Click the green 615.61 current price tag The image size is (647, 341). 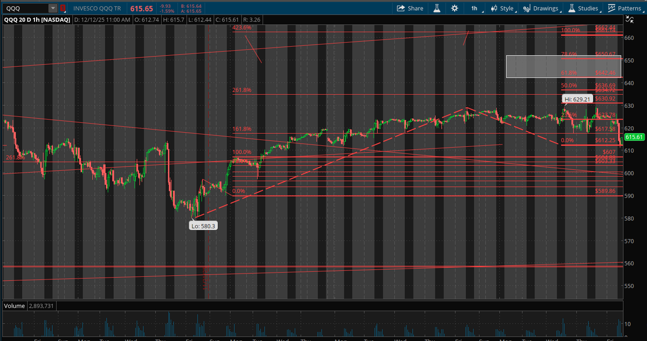pyautogui.click(x=635, y=137)
